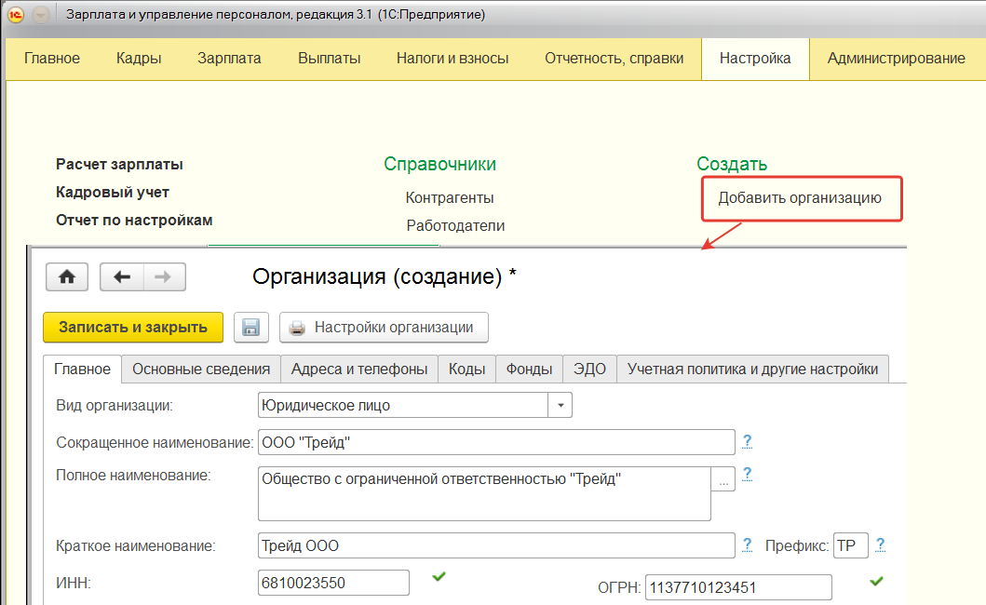The height and width of the screenshot is (605, 986).
Task: Click the 1C application logo icon
Action: [16, 15]
